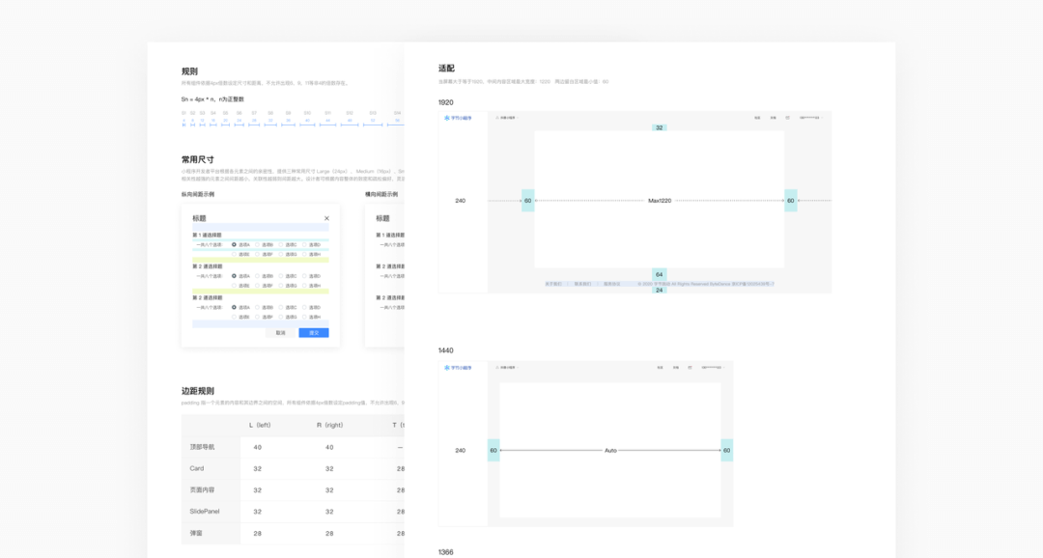Click the 1920 breakpoint label
Image resolution: width=1043 pixels, height=558 pixels.
[x=445, y=102]
